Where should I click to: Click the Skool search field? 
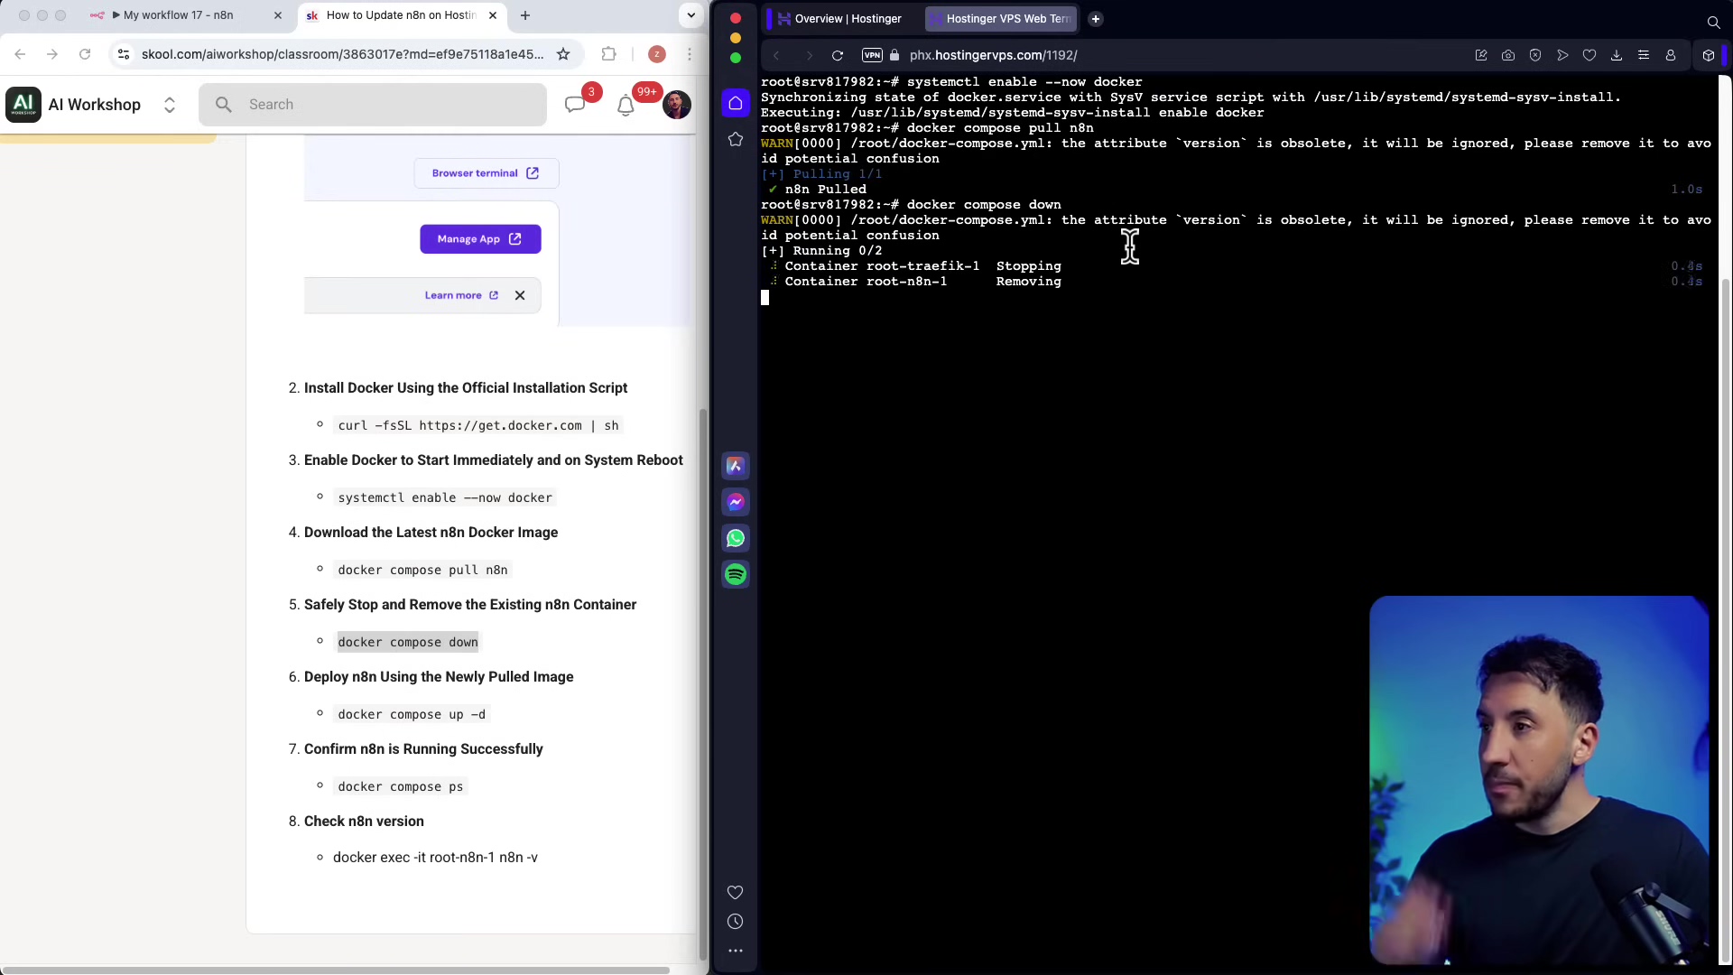[x=373, y=105]
